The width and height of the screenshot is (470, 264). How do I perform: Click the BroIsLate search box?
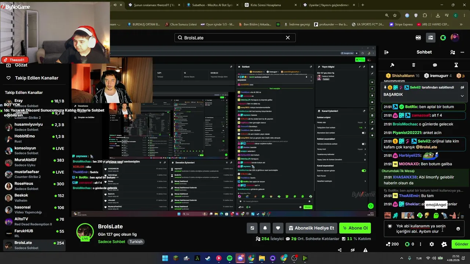(x=235, y=38)
